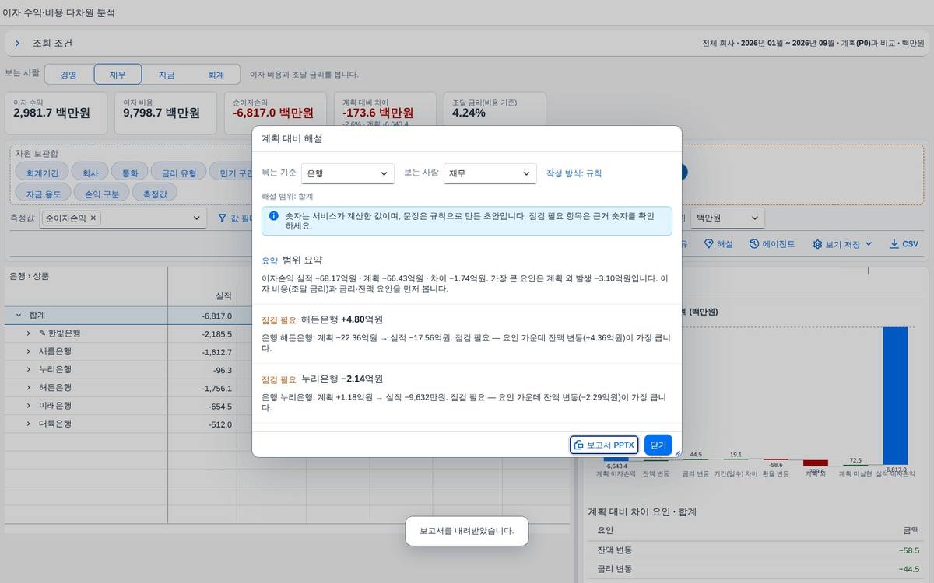The height and width of the screenshot is (583, 934).
Task: Click the 손익 구분 dimension chip
Action: tap(102, 193)
